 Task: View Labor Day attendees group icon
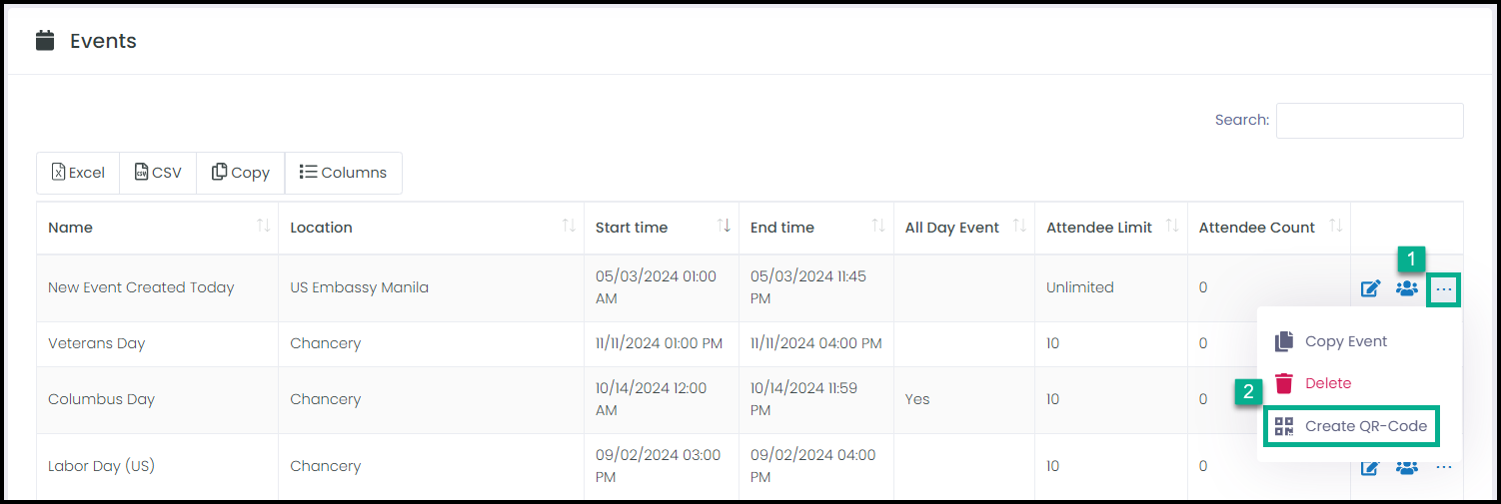pyautogui.click(x=1407, y=466)
